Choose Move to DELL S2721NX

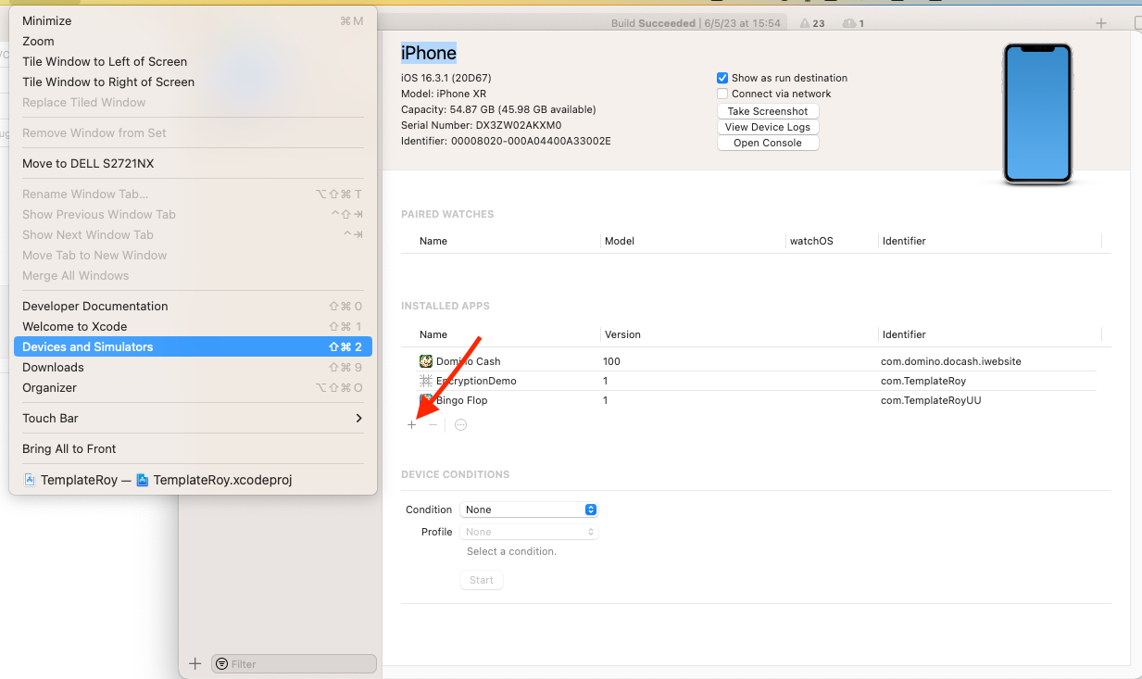(x=193, y=163)
